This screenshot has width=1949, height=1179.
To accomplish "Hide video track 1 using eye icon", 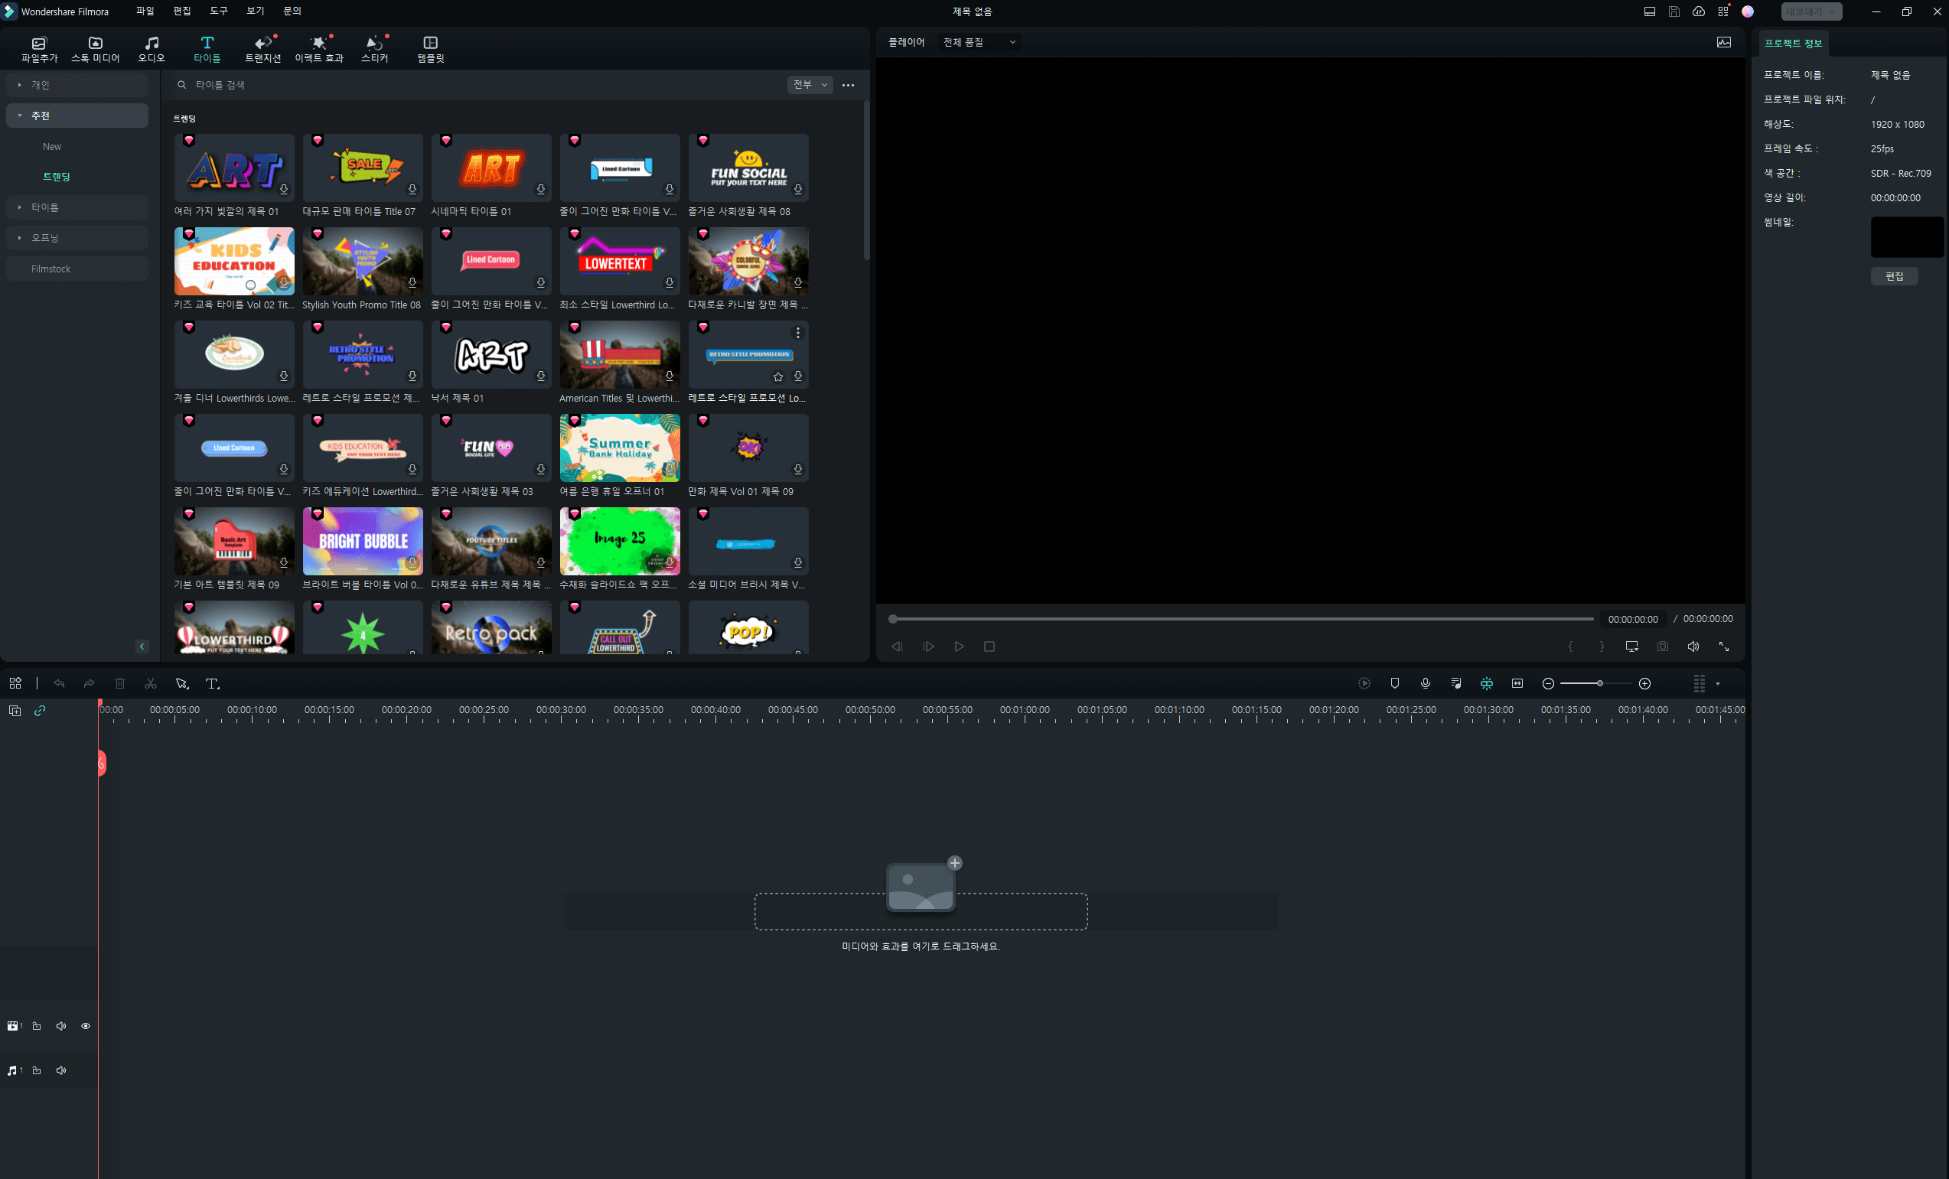I will [86, 1025].
